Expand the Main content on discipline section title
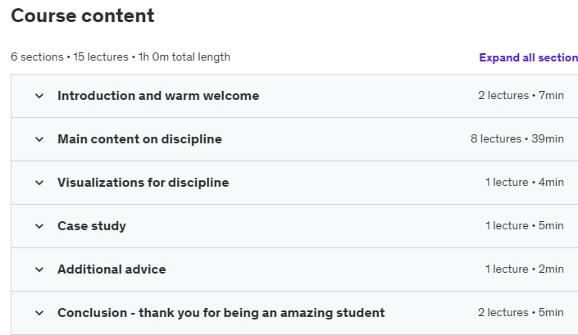Image resolution: width=578 pixels, height=335 pixels. click(139, 139)
